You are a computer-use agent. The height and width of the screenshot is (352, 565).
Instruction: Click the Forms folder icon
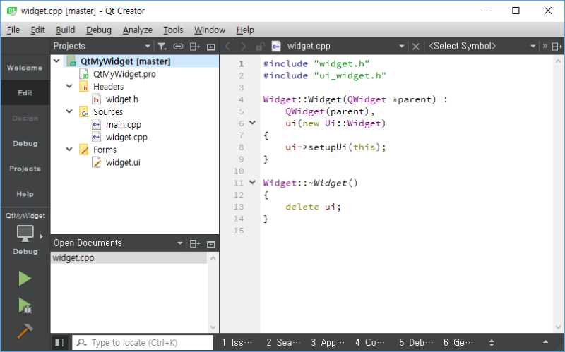pos(84,150)
